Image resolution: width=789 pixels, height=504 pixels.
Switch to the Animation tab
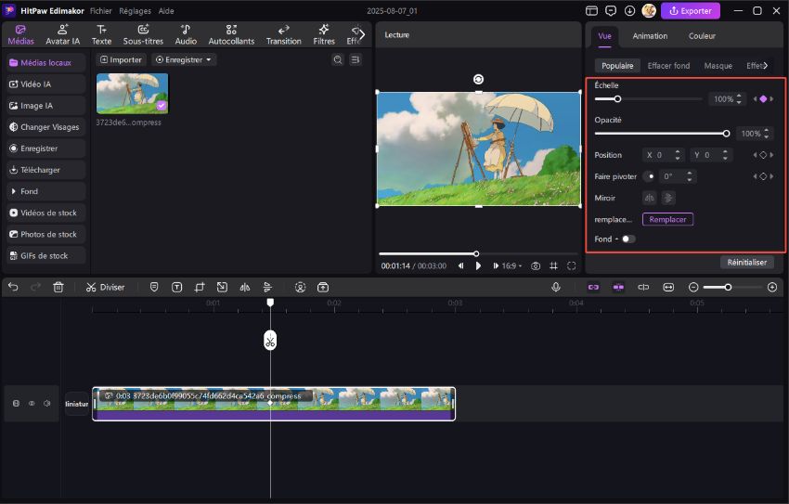[650, 36]
